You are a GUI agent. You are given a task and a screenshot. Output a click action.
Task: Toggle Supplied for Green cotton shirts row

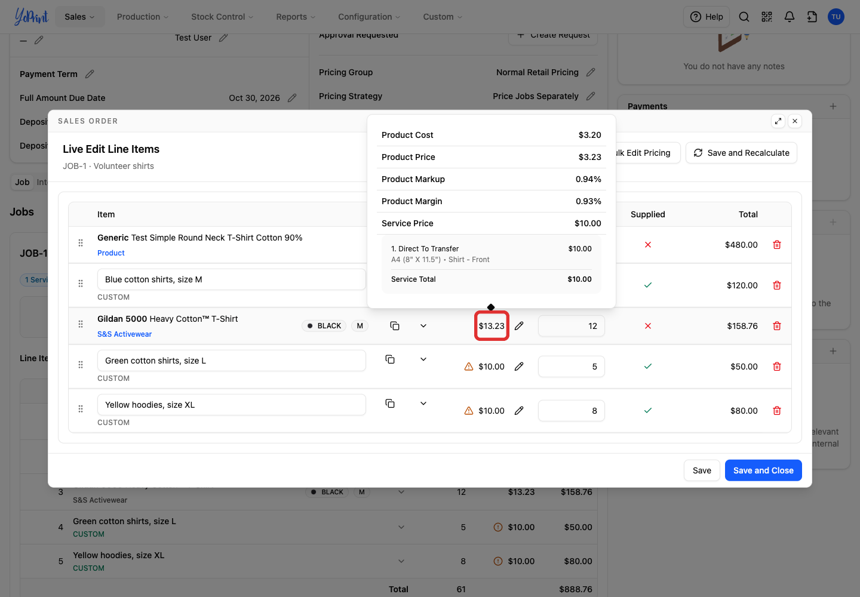pyautogui.click(x=648, y=367)
